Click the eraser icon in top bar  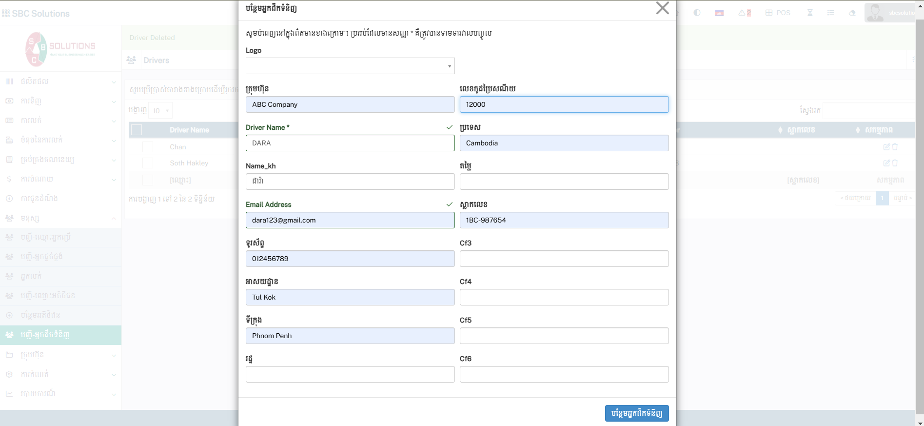(x=852, y=13)
